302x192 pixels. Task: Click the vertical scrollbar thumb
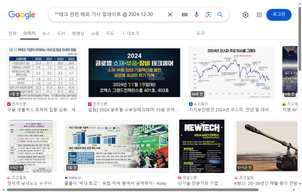click(x=300, y=39)
